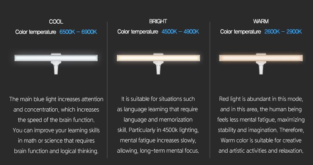
Task: Click the BRIGHT mode heading
Action: (158, 21)
